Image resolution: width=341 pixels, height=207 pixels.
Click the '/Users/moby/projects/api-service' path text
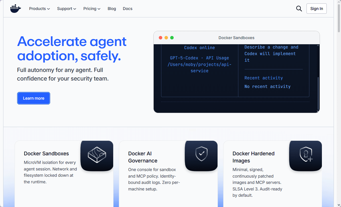click(x=199, y=68)
